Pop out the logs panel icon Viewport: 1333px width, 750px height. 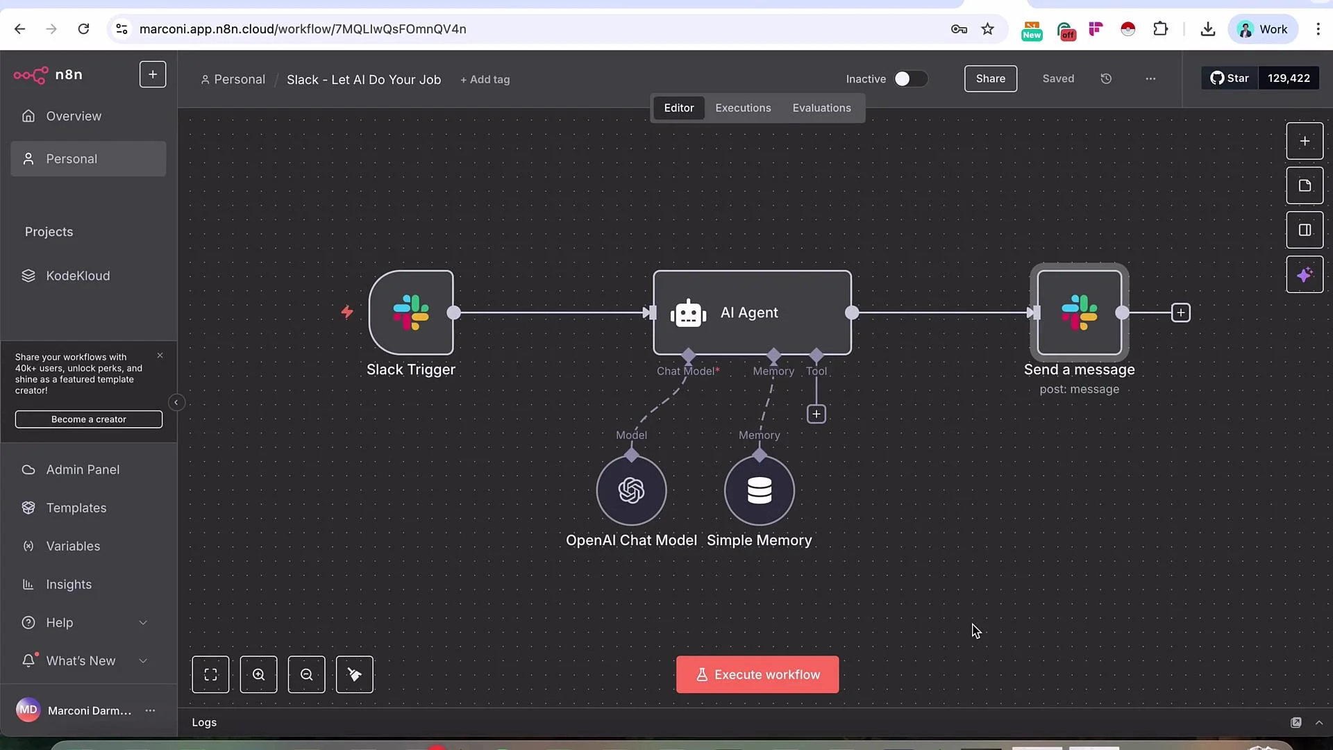point(1296,722)
